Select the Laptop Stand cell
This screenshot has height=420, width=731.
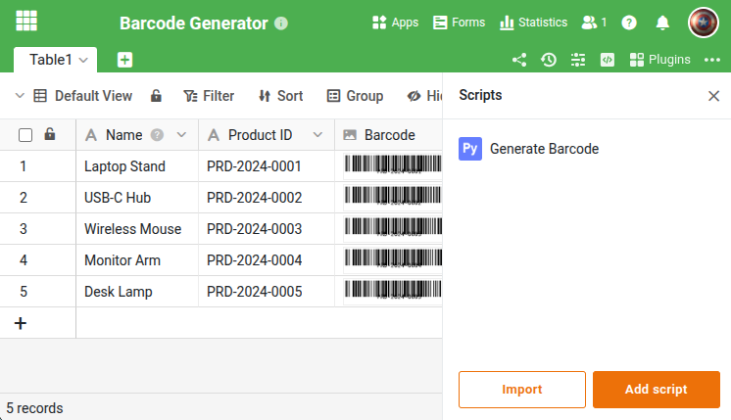[x=137, y=166]
